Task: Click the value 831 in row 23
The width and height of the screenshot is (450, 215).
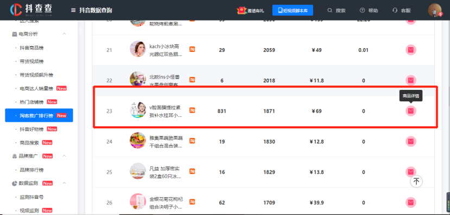Action: 222,111
